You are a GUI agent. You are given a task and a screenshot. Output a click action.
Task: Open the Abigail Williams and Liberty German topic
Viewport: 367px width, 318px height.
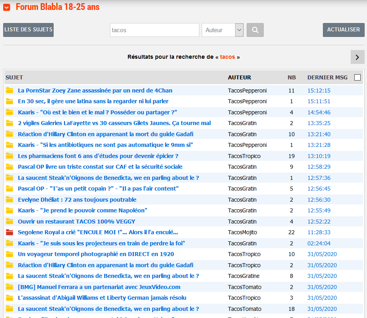102,298
